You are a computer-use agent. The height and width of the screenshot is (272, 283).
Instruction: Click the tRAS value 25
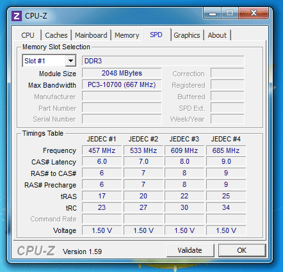pyautogui.click(x=226, y=196)
